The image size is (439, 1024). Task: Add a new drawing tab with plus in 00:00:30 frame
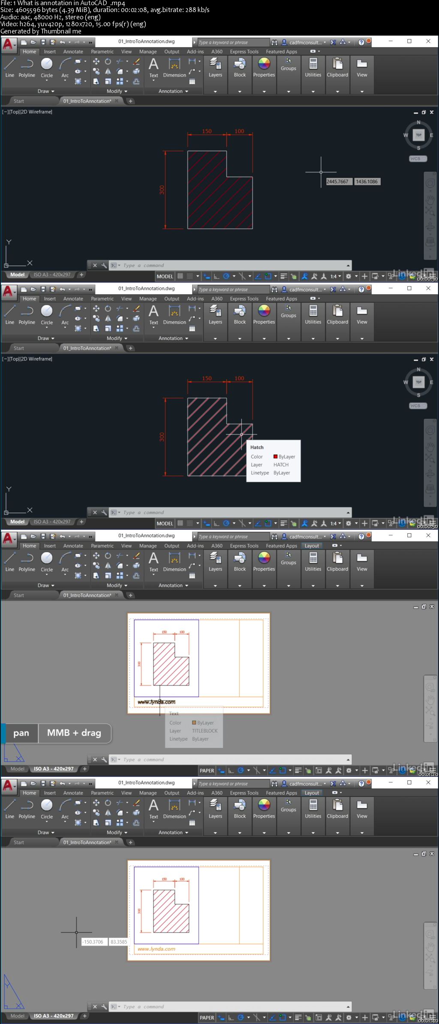pyautogui.click(x=130, y=101)
